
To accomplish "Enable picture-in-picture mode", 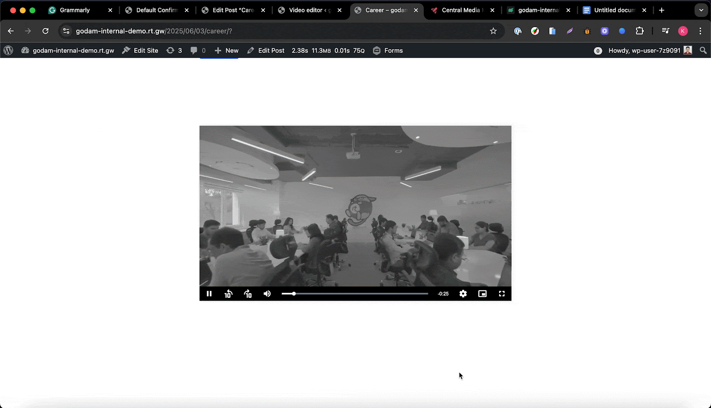I will click(482, 293).
